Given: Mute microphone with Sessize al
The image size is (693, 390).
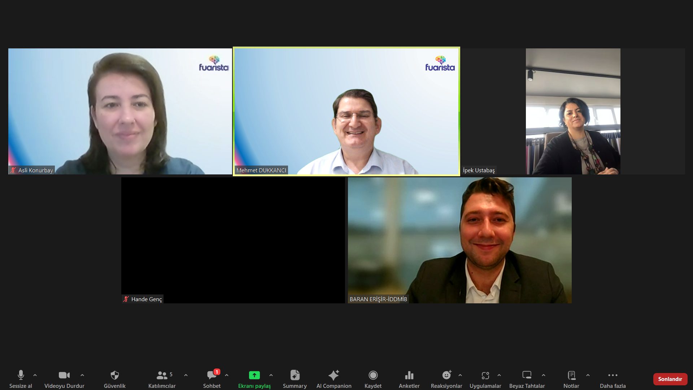Looking at the screenshot, I should [x=21, y=376].
